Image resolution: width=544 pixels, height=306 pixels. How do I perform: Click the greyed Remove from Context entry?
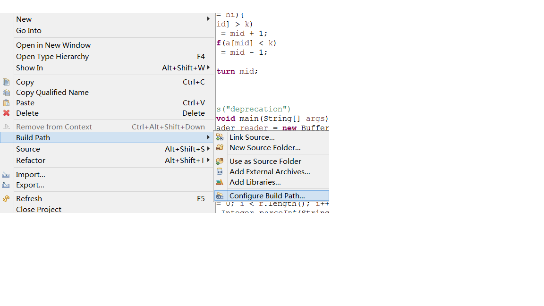108,127
